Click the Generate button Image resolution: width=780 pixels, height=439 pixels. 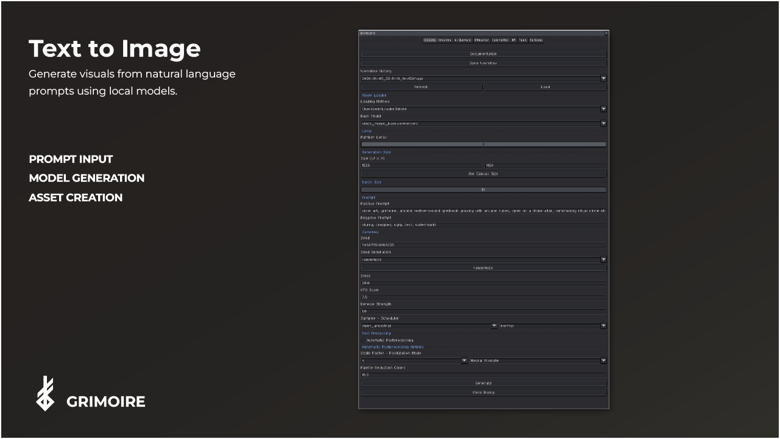484,384
